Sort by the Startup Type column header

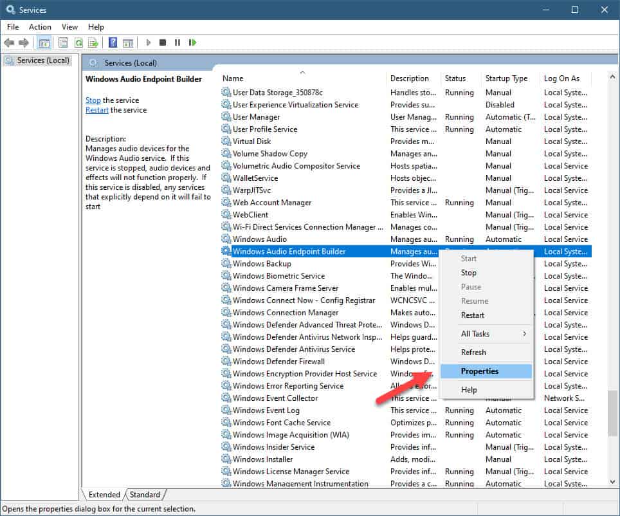[x=511, y=78]
